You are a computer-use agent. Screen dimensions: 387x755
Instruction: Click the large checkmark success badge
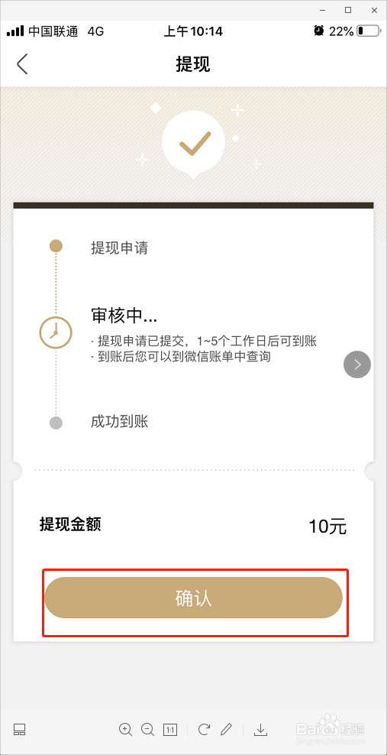[x=194, y=141]
